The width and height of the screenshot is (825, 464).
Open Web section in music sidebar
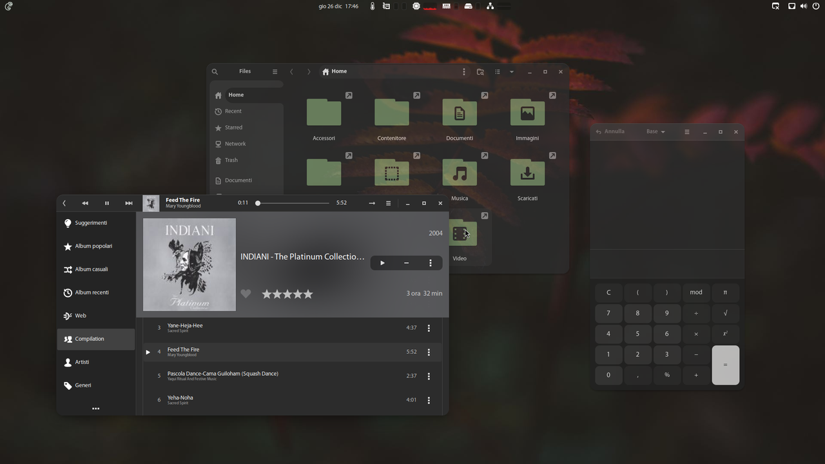[96, 316]
